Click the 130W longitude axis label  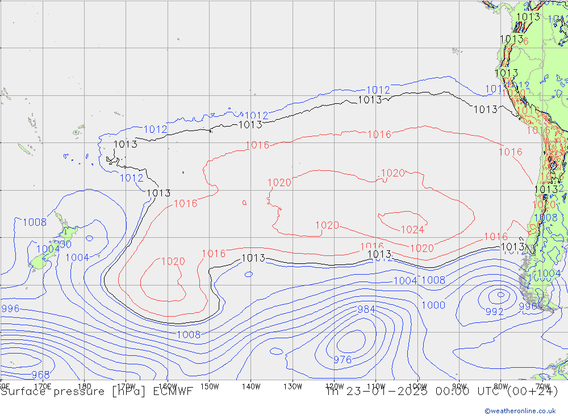click(293, 386)
